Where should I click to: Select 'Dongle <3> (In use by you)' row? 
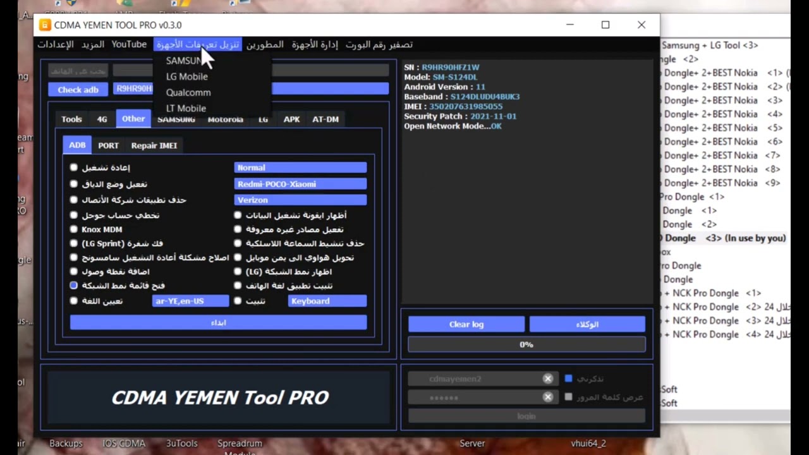pos(724,238)
